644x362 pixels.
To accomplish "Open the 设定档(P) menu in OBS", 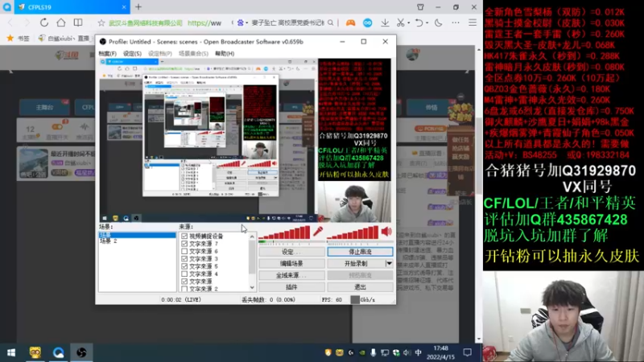I will coord(160,53).
